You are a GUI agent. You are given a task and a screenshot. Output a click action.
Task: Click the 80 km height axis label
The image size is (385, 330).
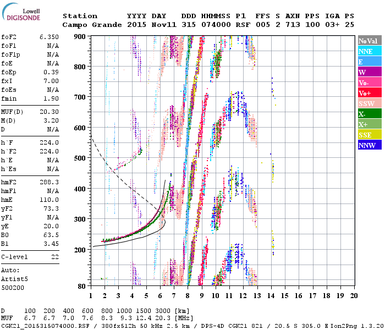(x=82, y=286)
